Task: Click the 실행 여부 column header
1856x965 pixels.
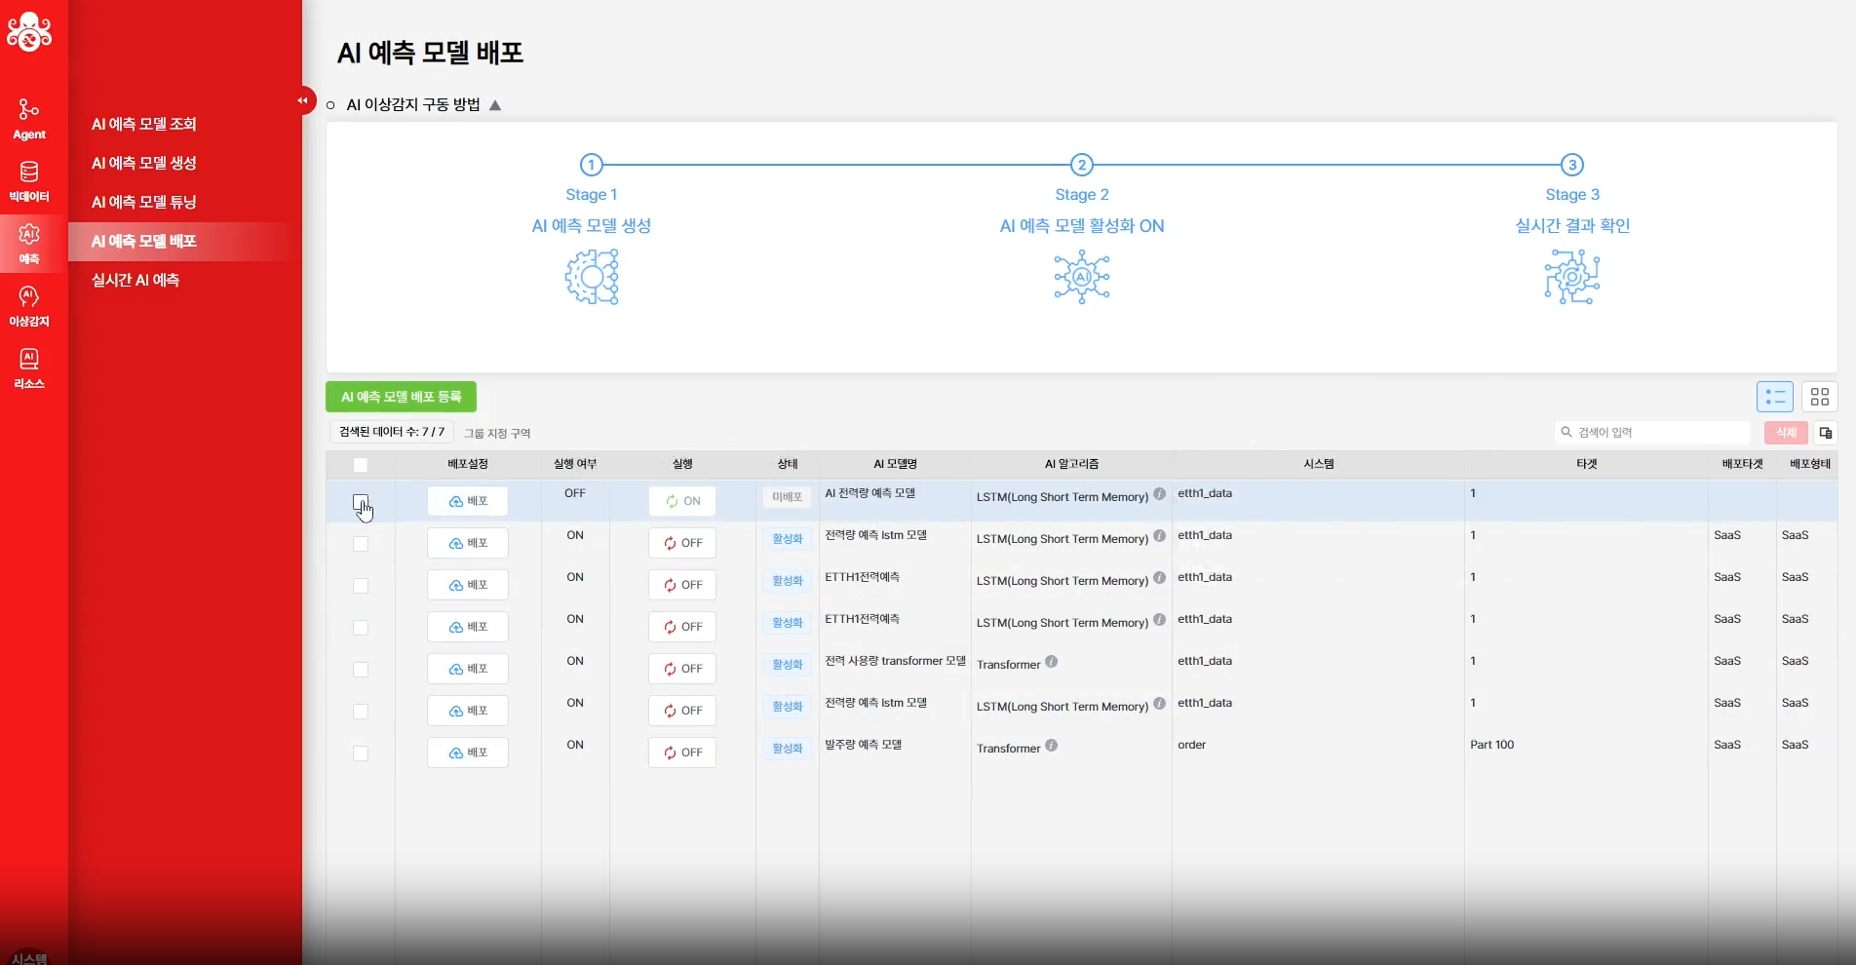Action: pyautogui.click(x=575, y=464)
